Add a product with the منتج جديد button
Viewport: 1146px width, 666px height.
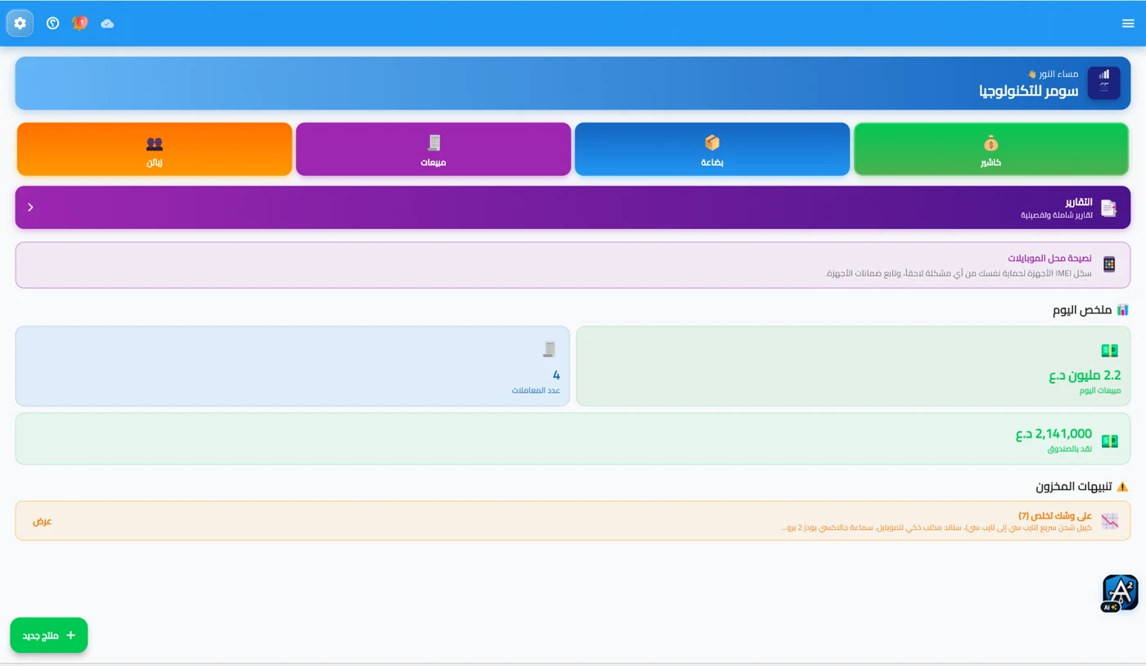(x=49, y=635)
